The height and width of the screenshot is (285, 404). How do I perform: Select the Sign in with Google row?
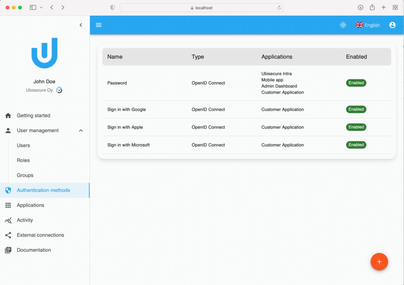click(x=247, y=109)
